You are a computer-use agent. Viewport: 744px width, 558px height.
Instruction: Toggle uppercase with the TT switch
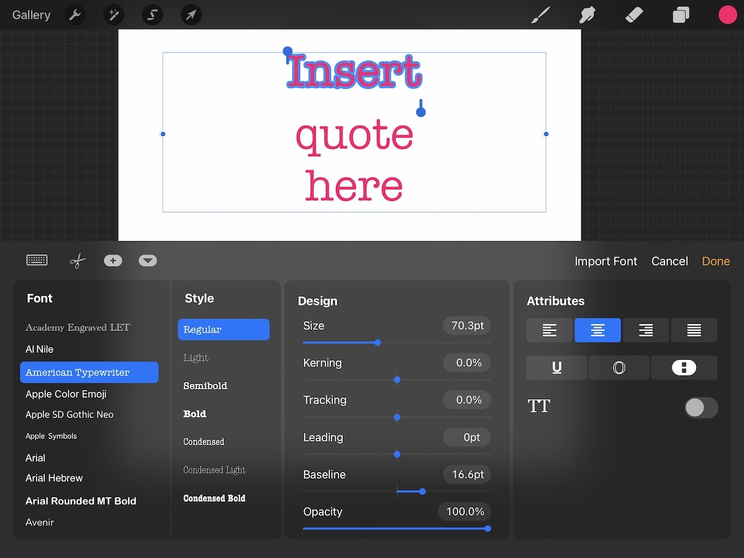tap(701, 407)
